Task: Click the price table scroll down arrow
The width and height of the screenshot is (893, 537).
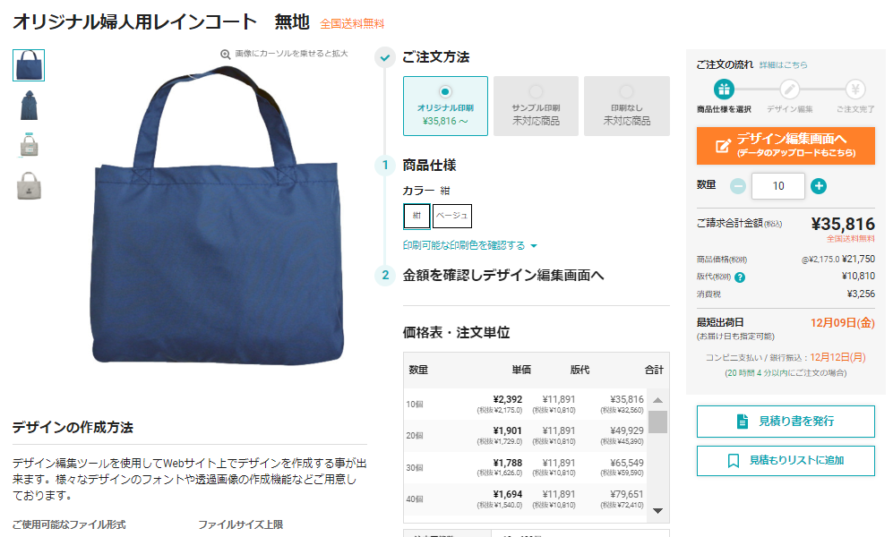Action: coord(657,510)
